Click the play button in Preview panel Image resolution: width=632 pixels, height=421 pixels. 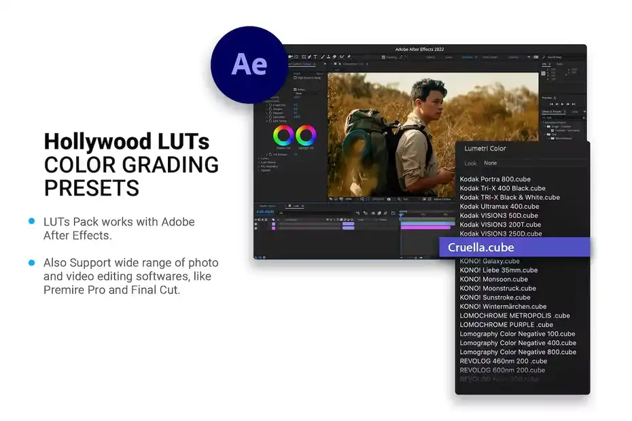[562, 104]
